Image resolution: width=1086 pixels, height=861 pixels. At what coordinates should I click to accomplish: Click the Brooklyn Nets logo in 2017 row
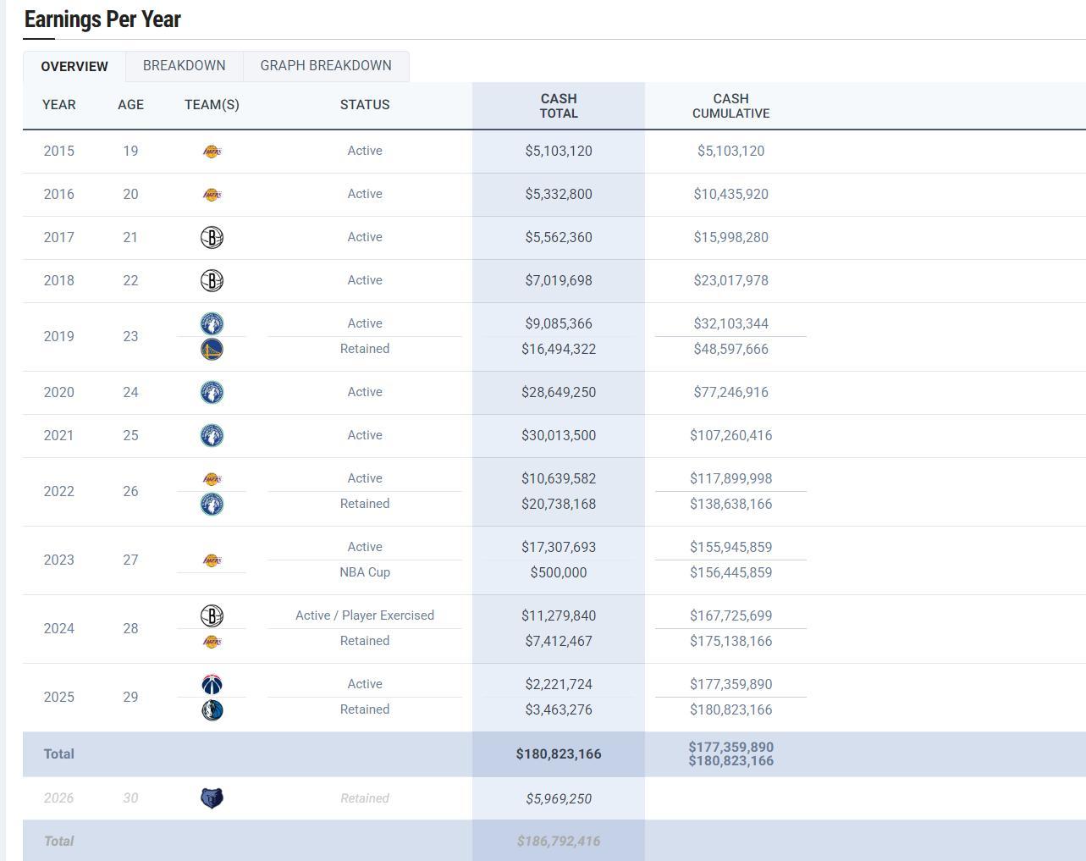point(212,238)
